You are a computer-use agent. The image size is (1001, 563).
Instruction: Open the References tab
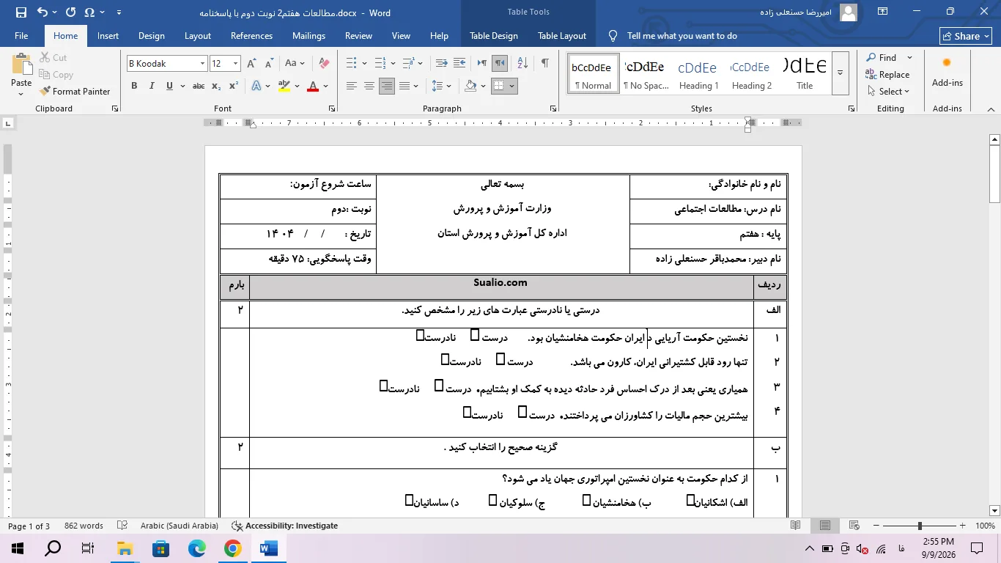point(251,36)
